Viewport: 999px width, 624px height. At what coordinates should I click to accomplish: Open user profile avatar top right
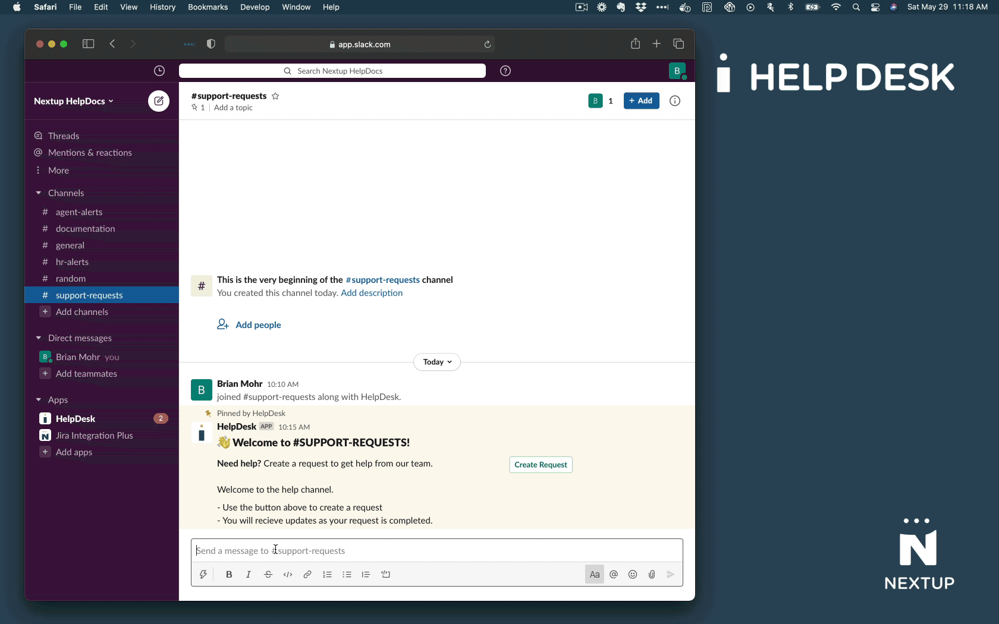(677, 71)
